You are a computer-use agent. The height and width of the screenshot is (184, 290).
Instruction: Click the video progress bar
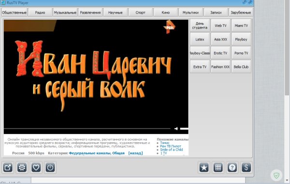87,129
